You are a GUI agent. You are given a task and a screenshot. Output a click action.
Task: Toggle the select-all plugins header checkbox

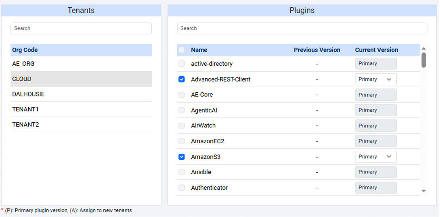pyautogui.click(x=182, y=50)
